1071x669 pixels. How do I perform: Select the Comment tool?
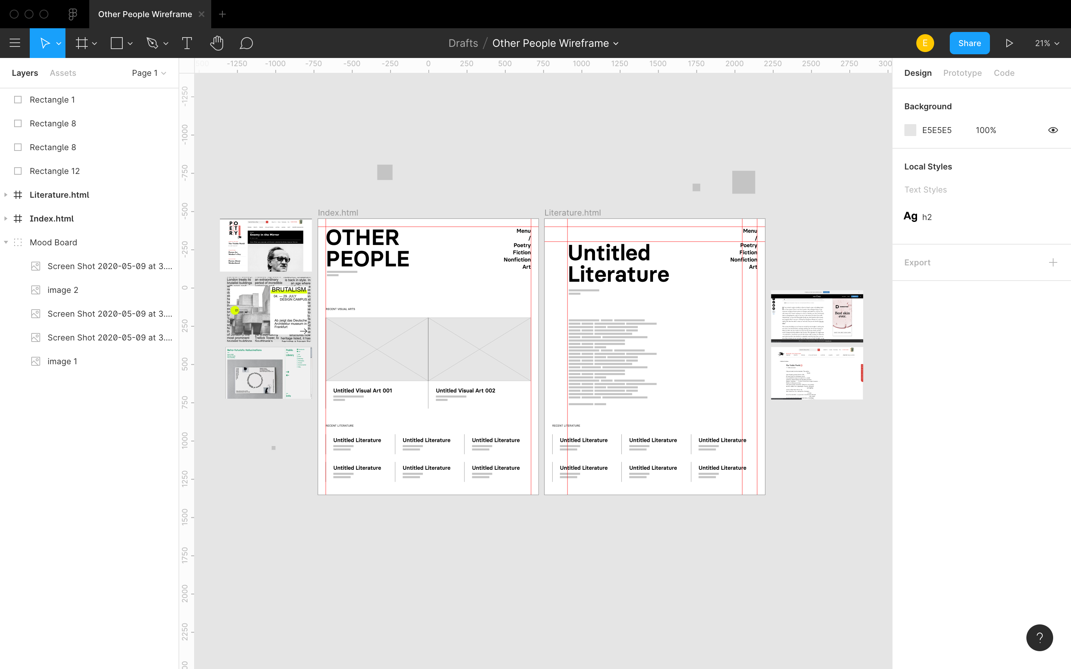[x=247, y=43]
